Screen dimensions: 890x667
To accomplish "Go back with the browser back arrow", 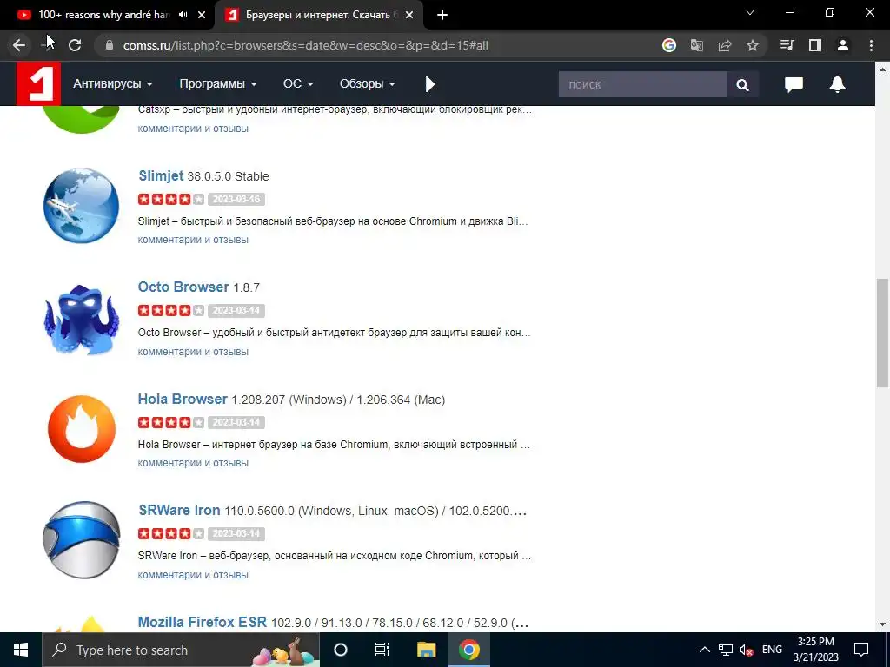I will (19, 45).
